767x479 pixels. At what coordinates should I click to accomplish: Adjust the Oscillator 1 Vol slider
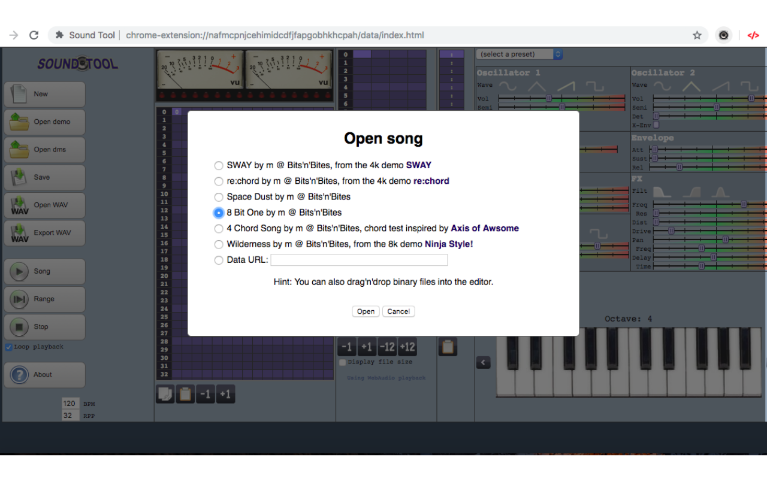pyautogui.click(x=562, y=98)
